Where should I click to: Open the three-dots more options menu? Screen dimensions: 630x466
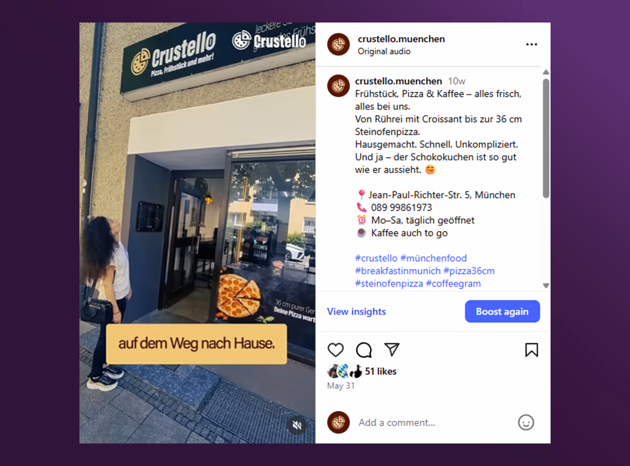(532, 44)
